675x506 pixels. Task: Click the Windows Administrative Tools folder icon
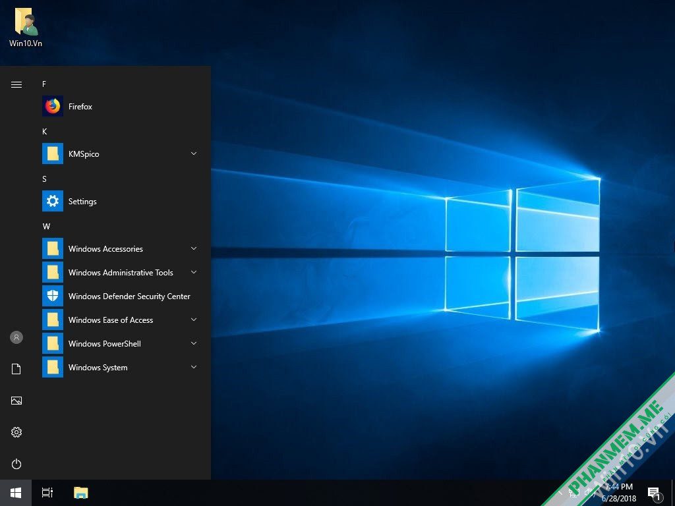coord(53,272)
